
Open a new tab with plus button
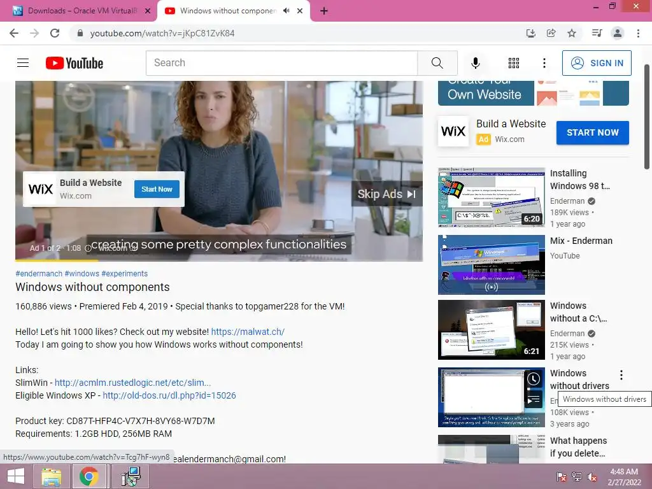tap(324, 11)
